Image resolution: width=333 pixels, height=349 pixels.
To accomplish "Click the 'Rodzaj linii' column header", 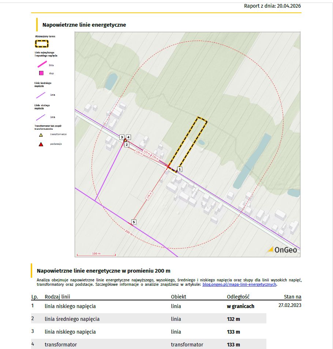I will 57,297.
